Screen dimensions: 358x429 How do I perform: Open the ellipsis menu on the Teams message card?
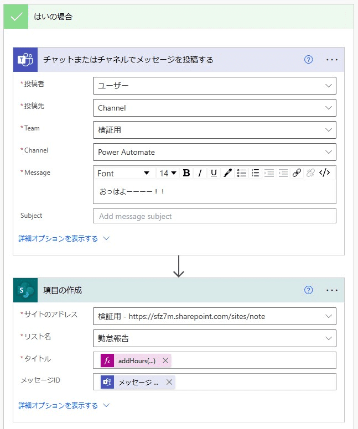tap(331, 60)
